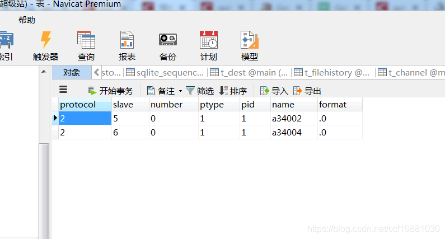Image resolution: width=445 pixels, height=239 pixels.
Task: Click the 筛选 filter button
Action: (200, 91)
